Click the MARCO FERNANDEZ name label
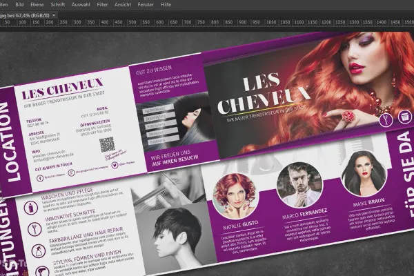This screenshot has width=414, height=276. click(x=304, y=214)
